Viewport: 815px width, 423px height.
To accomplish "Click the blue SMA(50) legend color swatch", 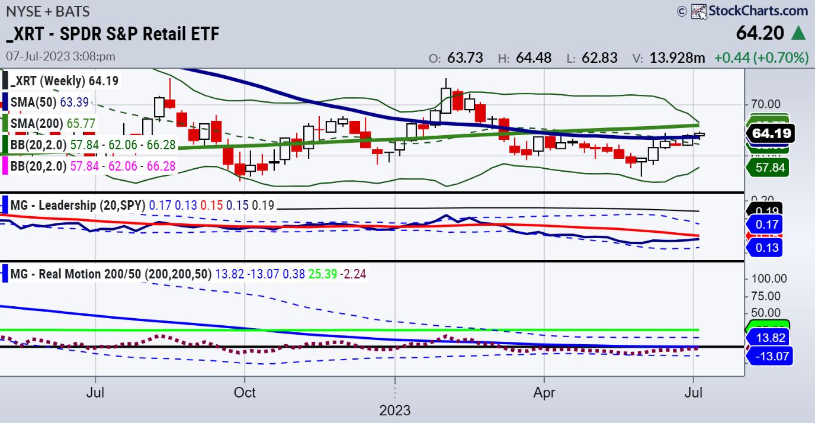I will (5, 102).
